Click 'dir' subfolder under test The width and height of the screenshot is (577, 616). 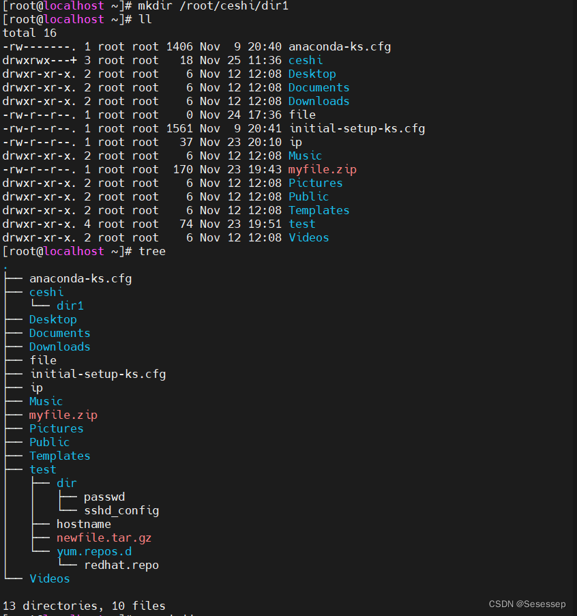66,483
